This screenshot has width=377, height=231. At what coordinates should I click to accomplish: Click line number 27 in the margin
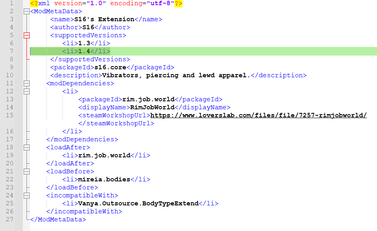coord(10,219)
